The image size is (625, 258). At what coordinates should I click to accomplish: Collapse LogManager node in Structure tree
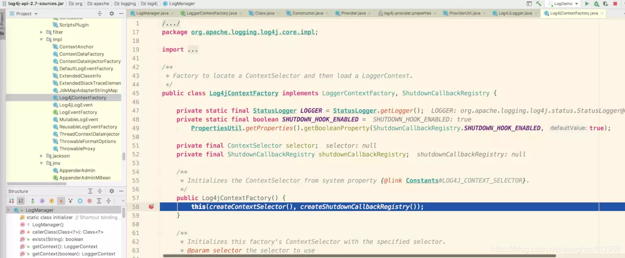tap(9, 210)
